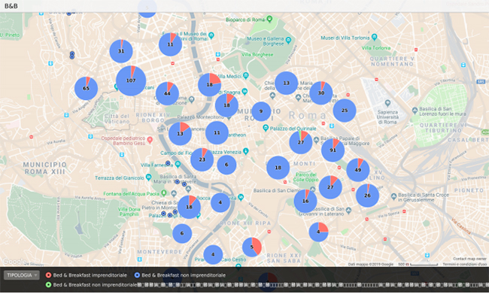489x294 pixels.
Task: Click the cluster pie labeled 9
Action: click(x=261, y=111)
